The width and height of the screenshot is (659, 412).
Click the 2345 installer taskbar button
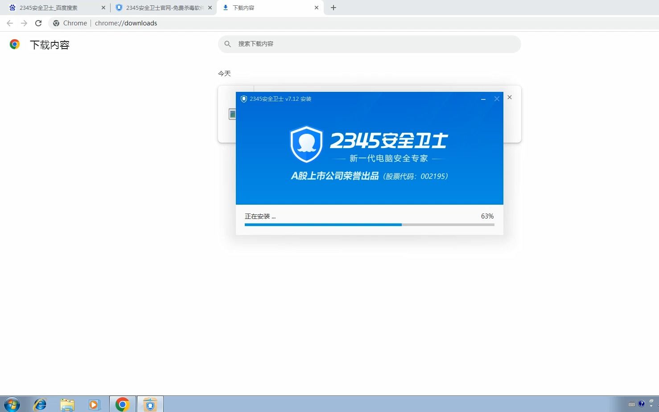point(150,404)
